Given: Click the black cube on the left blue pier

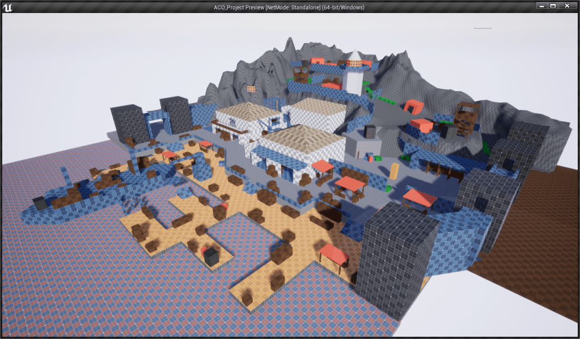Looking at the screenshot, I should tap(39, 202).
